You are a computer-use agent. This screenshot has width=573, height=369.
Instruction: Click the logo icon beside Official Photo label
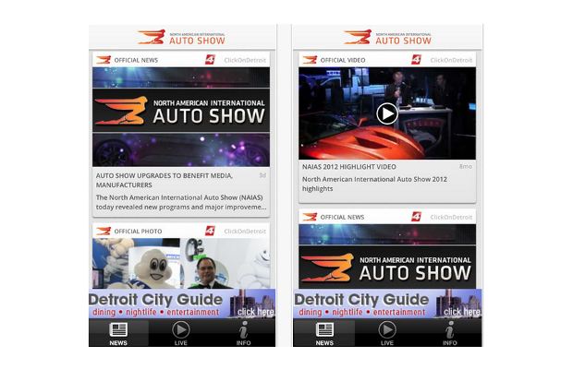pos(104,231)
